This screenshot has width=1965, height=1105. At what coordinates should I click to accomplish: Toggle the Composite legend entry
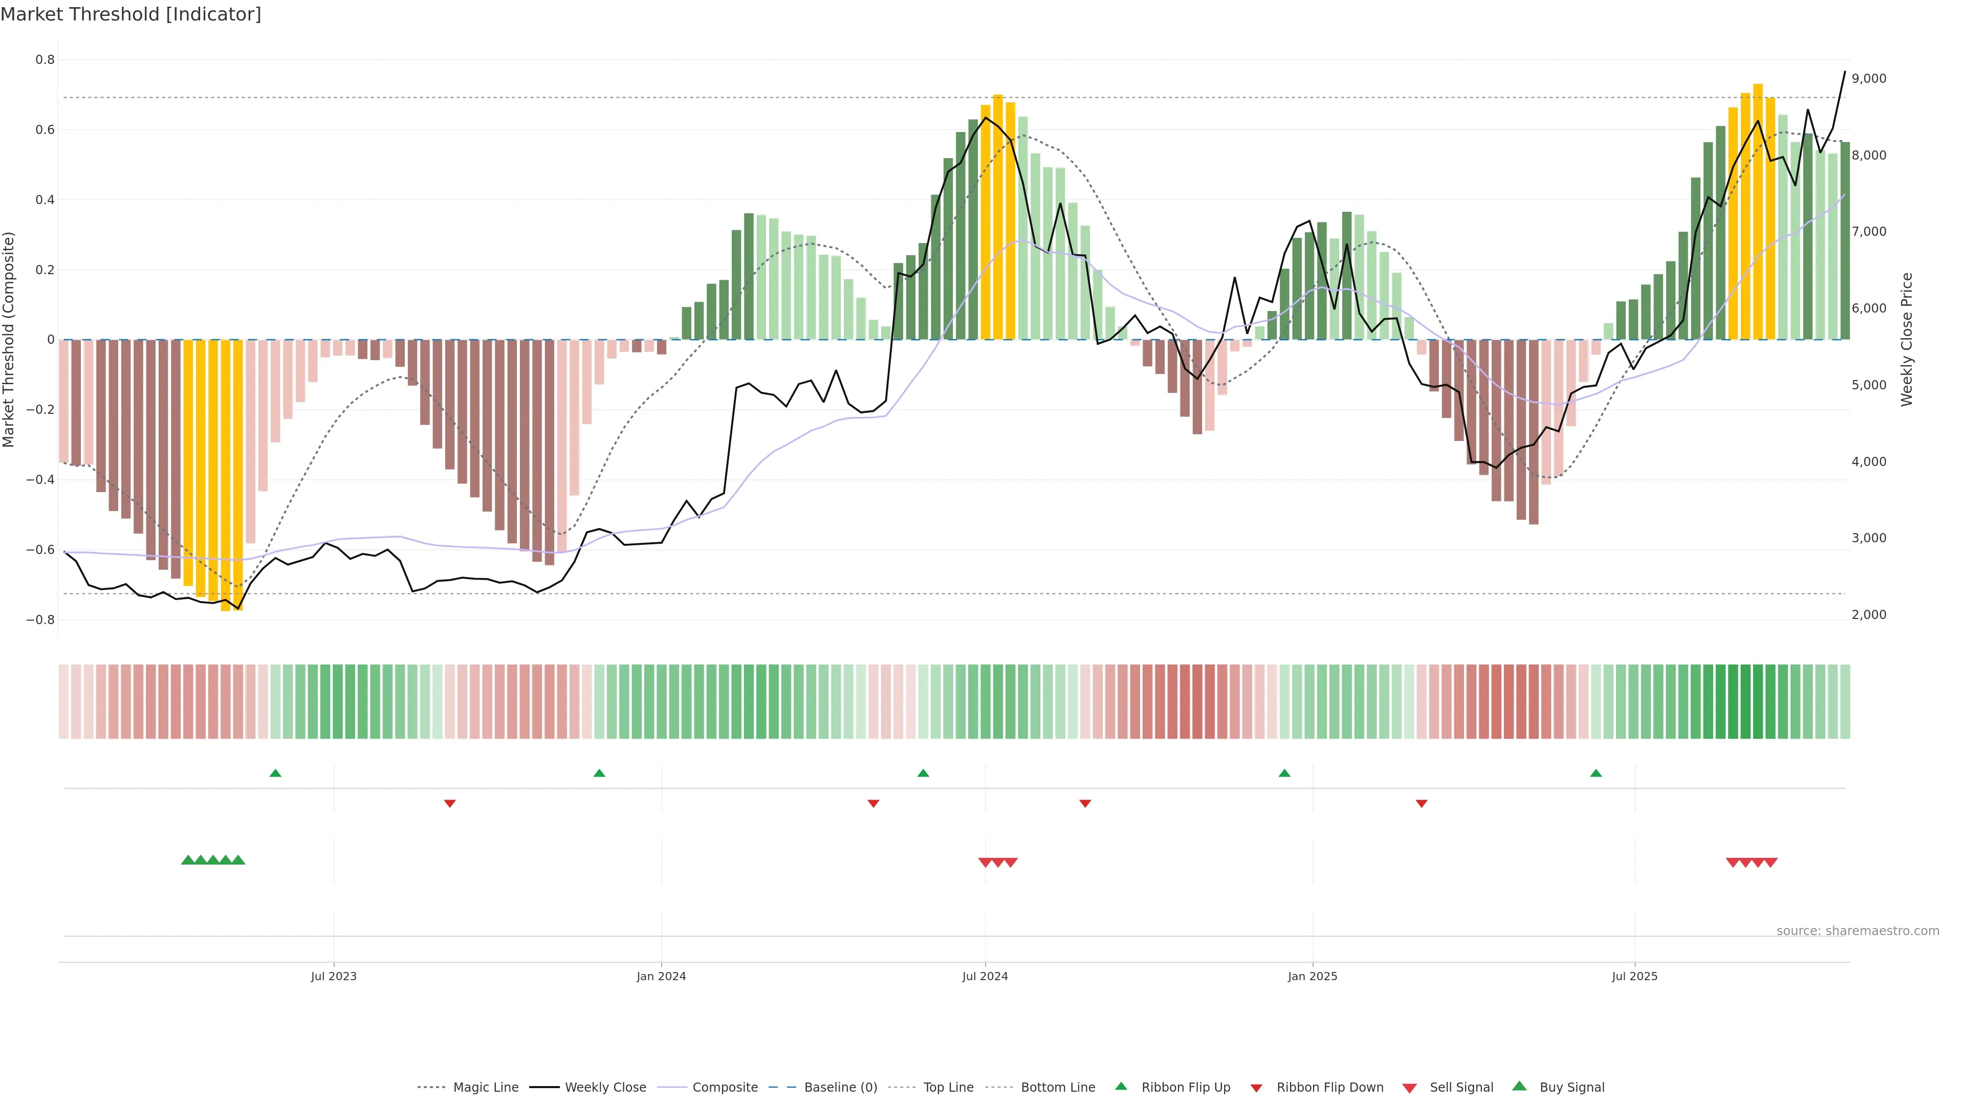[725, 1088]
